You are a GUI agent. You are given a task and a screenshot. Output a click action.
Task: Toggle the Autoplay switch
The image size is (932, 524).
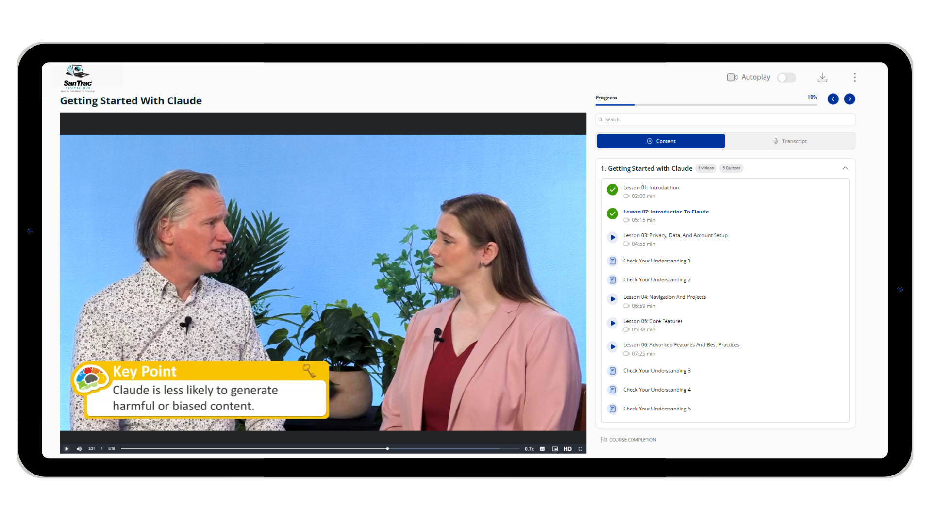(x=786, y=78)
